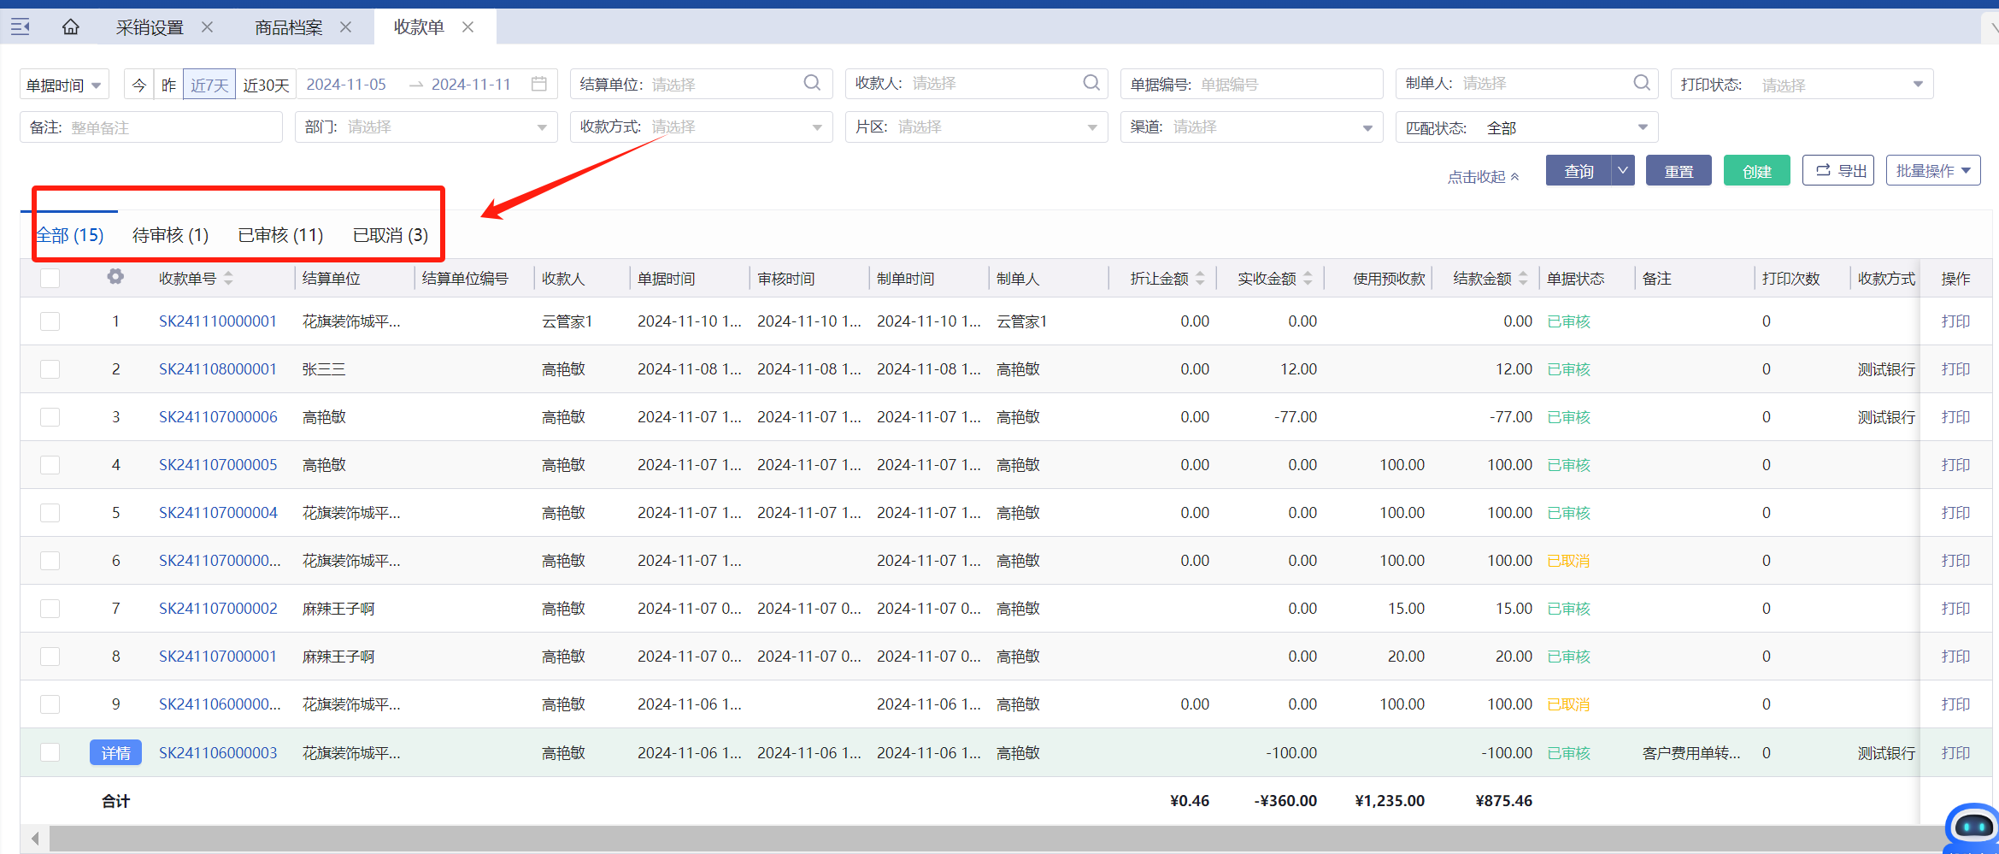Toggle the select-all header checkbox
1999x854 pixels.
50,279
